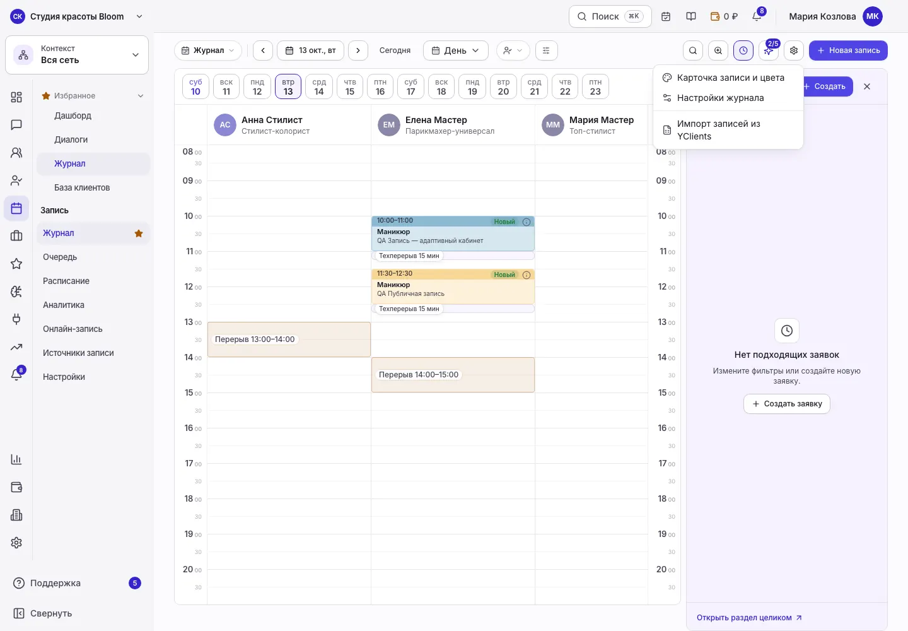908x631 pixels.
Task: Toggle favorite star next to Журнал
Action: click(x=139, y=233)
